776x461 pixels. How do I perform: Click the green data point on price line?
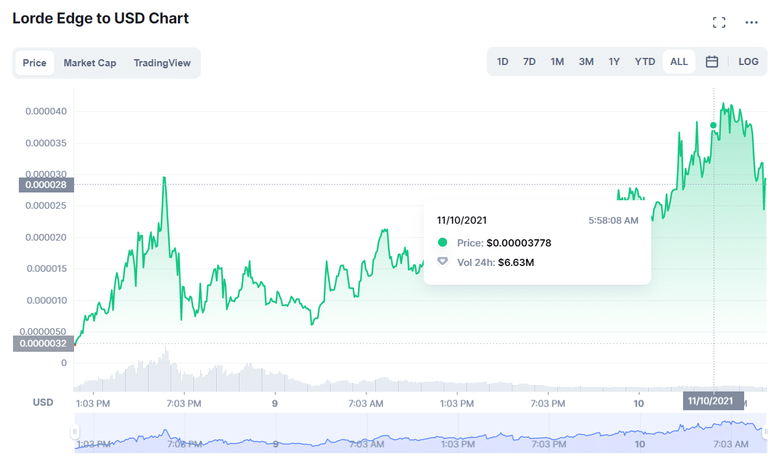pyautogui.click(x=713, y=125)
